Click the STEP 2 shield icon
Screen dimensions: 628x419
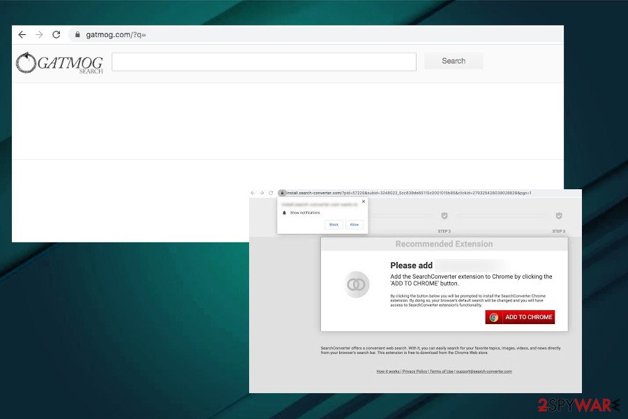444,216
